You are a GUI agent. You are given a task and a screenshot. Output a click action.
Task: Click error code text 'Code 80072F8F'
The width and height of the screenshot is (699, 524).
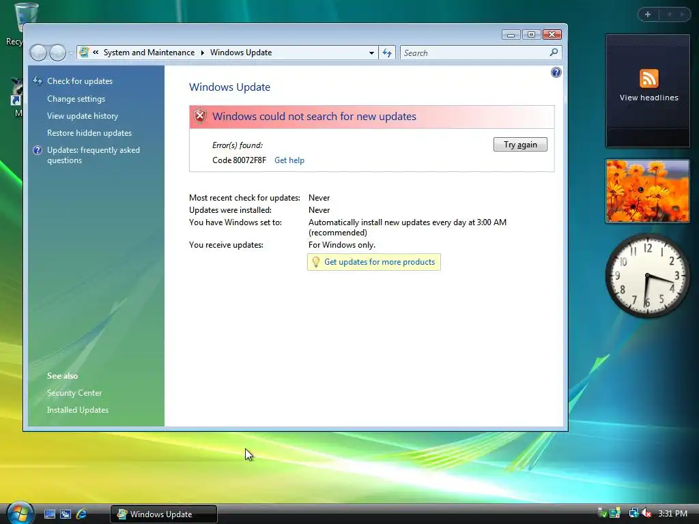point(239,160)
